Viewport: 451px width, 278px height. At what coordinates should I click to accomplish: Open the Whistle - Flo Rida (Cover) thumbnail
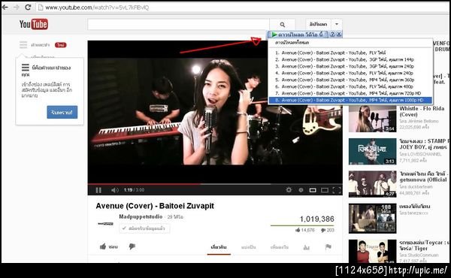(373, 119)
